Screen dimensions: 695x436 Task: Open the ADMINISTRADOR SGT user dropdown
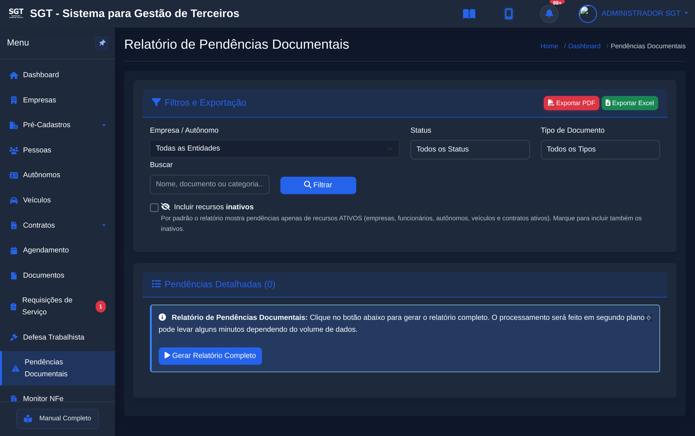tap(644, 13)
